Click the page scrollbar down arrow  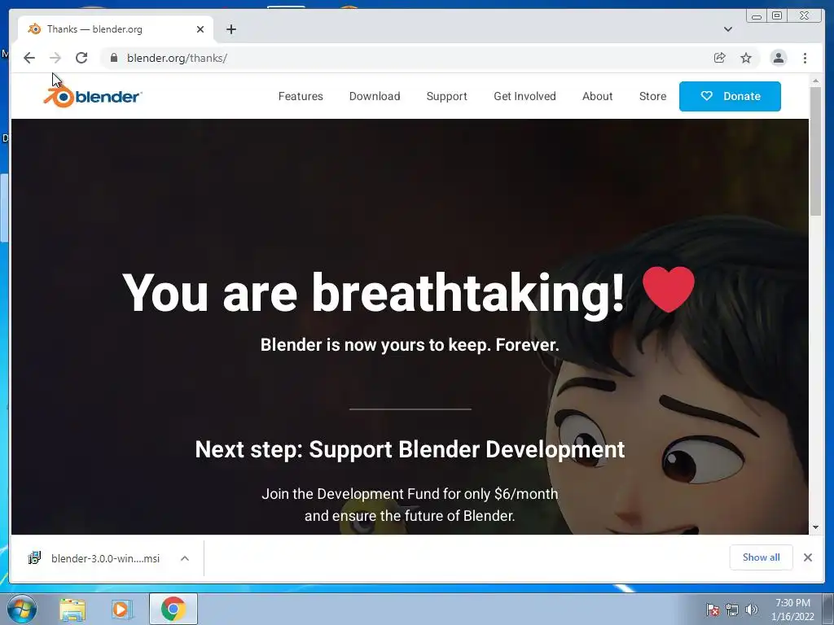pos(815,527)
